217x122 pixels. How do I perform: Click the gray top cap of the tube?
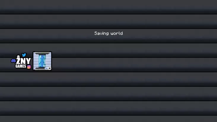(42, 53)
